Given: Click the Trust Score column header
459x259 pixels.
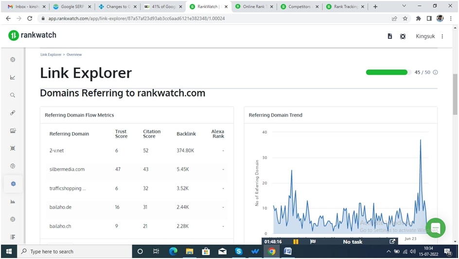Looking at the screenshot, I should tap(121, 134).
